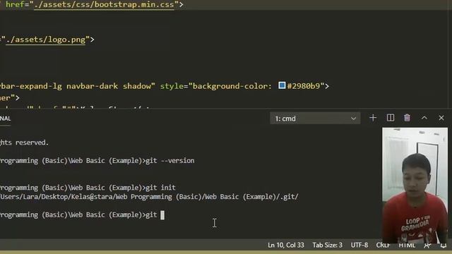This screenshot has height=254, width=452.
Task: Maximize terminal panel with up chevron
Action: click(x=424, y=118)
